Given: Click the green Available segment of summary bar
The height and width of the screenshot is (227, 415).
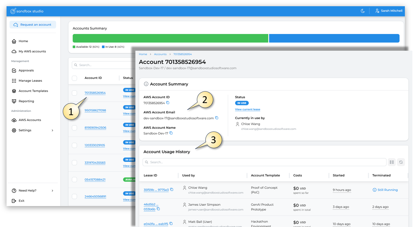Looking at the screenshot, I should point(170,38).
